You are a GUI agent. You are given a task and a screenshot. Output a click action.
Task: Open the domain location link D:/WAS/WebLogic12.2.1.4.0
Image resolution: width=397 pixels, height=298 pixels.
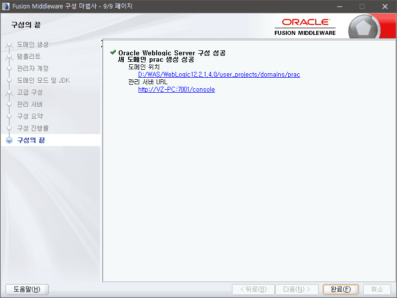coord(219,75)
